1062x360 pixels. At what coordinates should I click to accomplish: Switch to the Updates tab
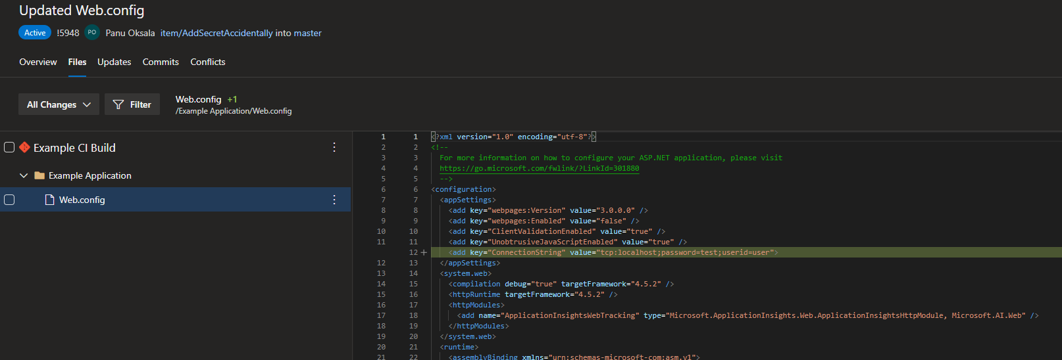coord(114,62)
